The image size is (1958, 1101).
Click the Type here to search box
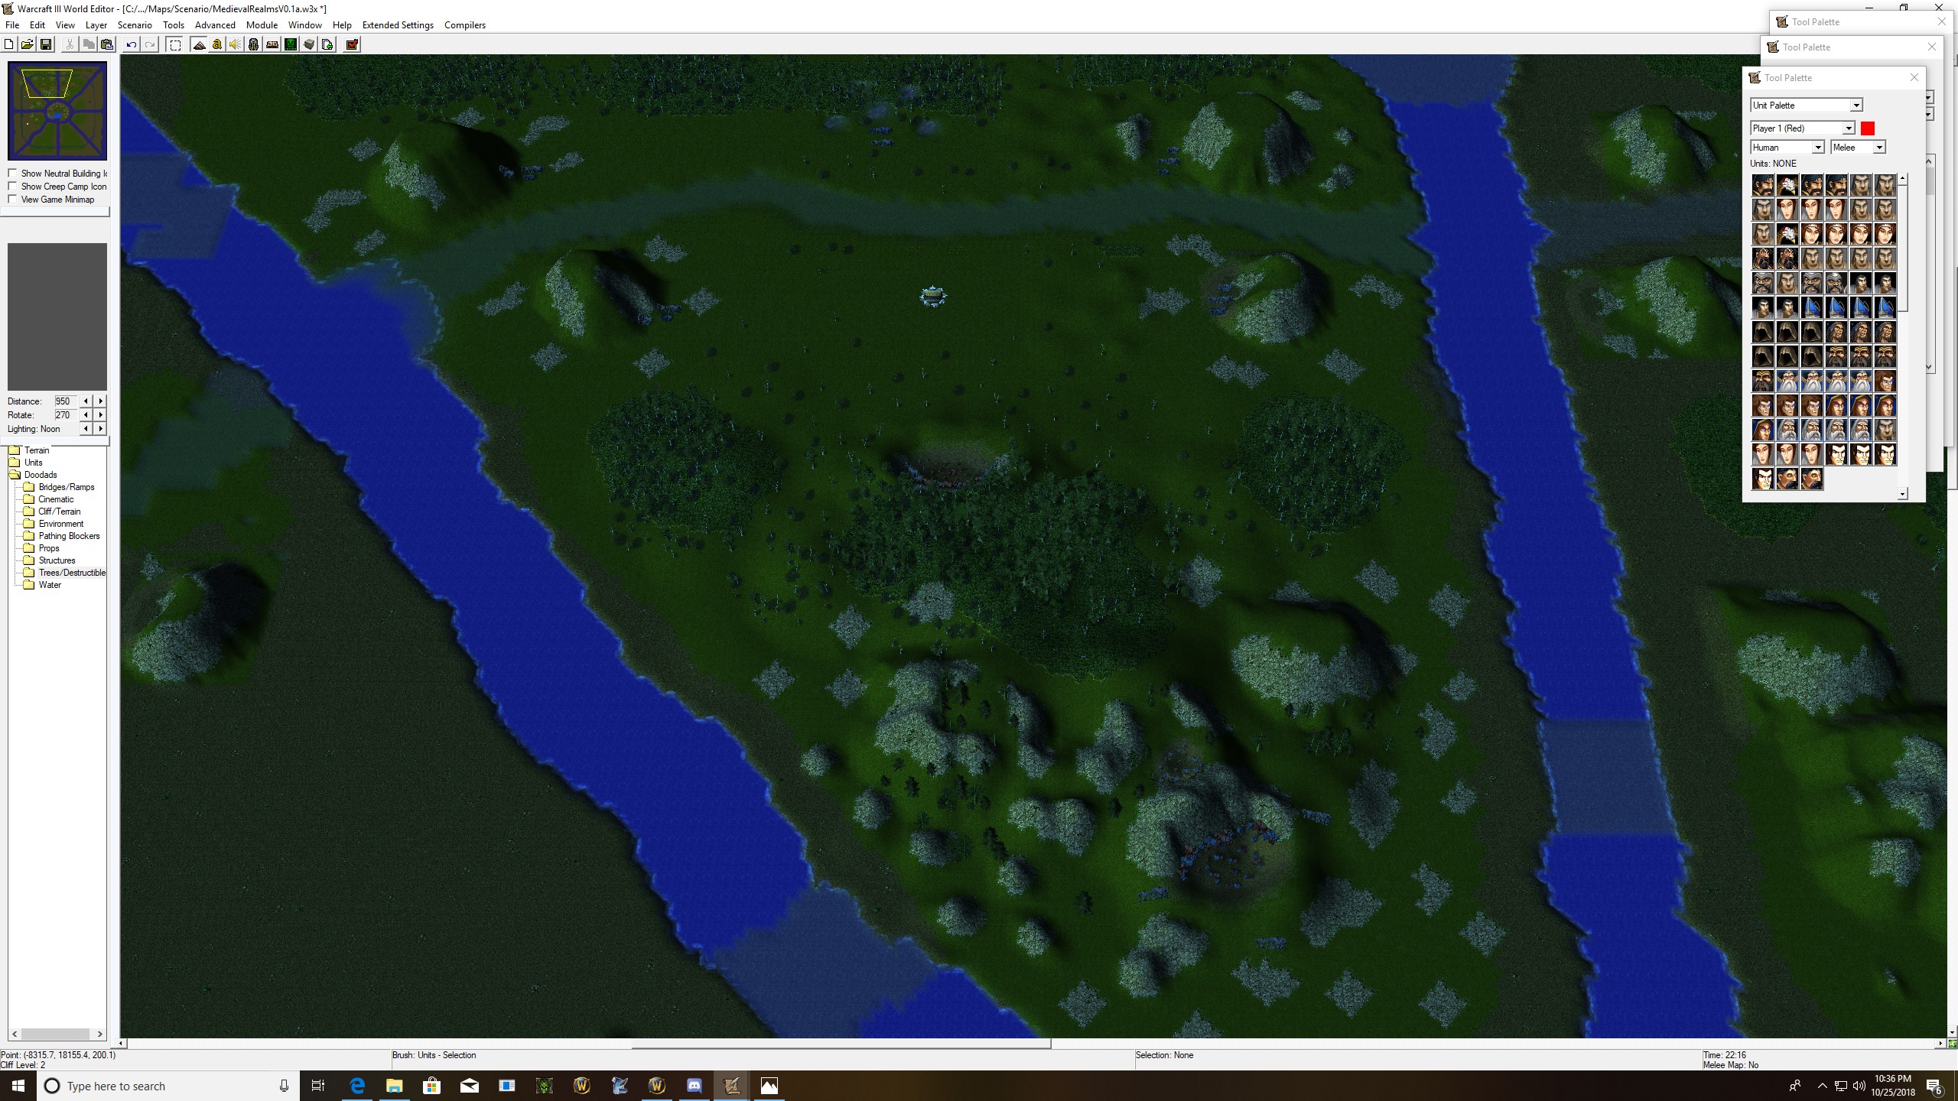[168, 1086]
